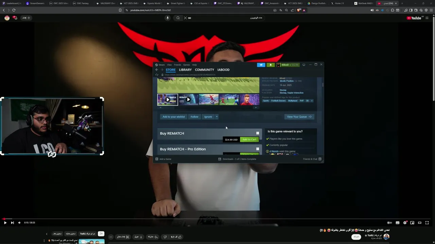The width and height of the screenshot is (435, 244).
Task: Toggle subtitles in YouTube player
Action: click(x=397, y=223)
